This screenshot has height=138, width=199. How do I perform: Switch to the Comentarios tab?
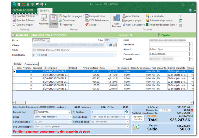pos(31,64)
